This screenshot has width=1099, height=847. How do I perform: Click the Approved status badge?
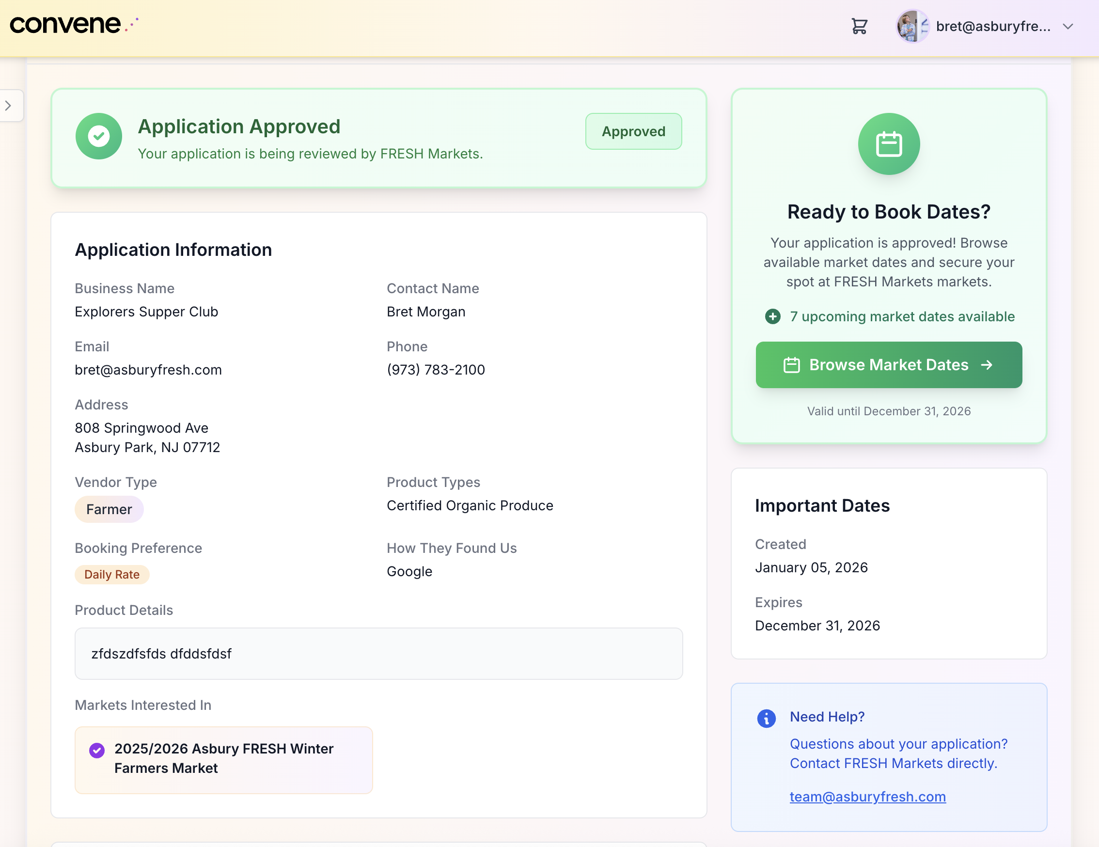click(x=633, y=131)
